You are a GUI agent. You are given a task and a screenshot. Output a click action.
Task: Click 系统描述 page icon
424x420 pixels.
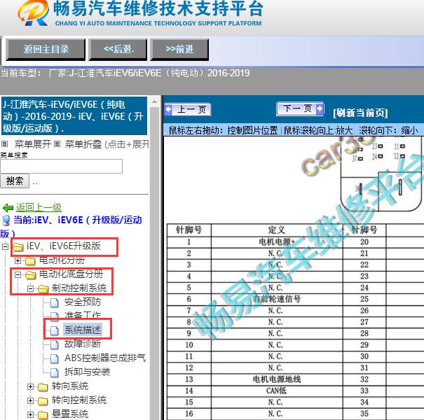[55, 330]
